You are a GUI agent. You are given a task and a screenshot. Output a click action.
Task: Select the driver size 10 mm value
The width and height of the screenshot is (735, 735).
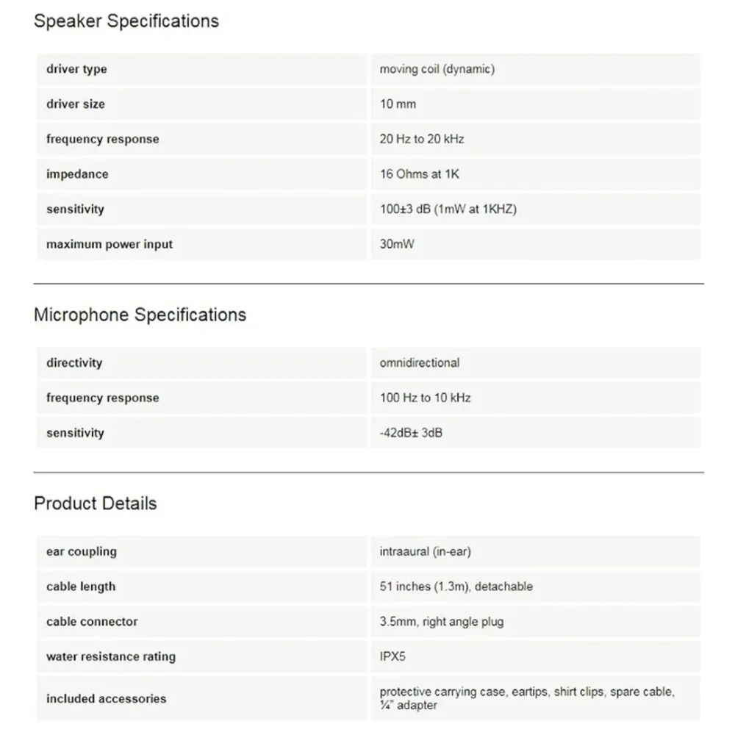(x=398, y=104)
